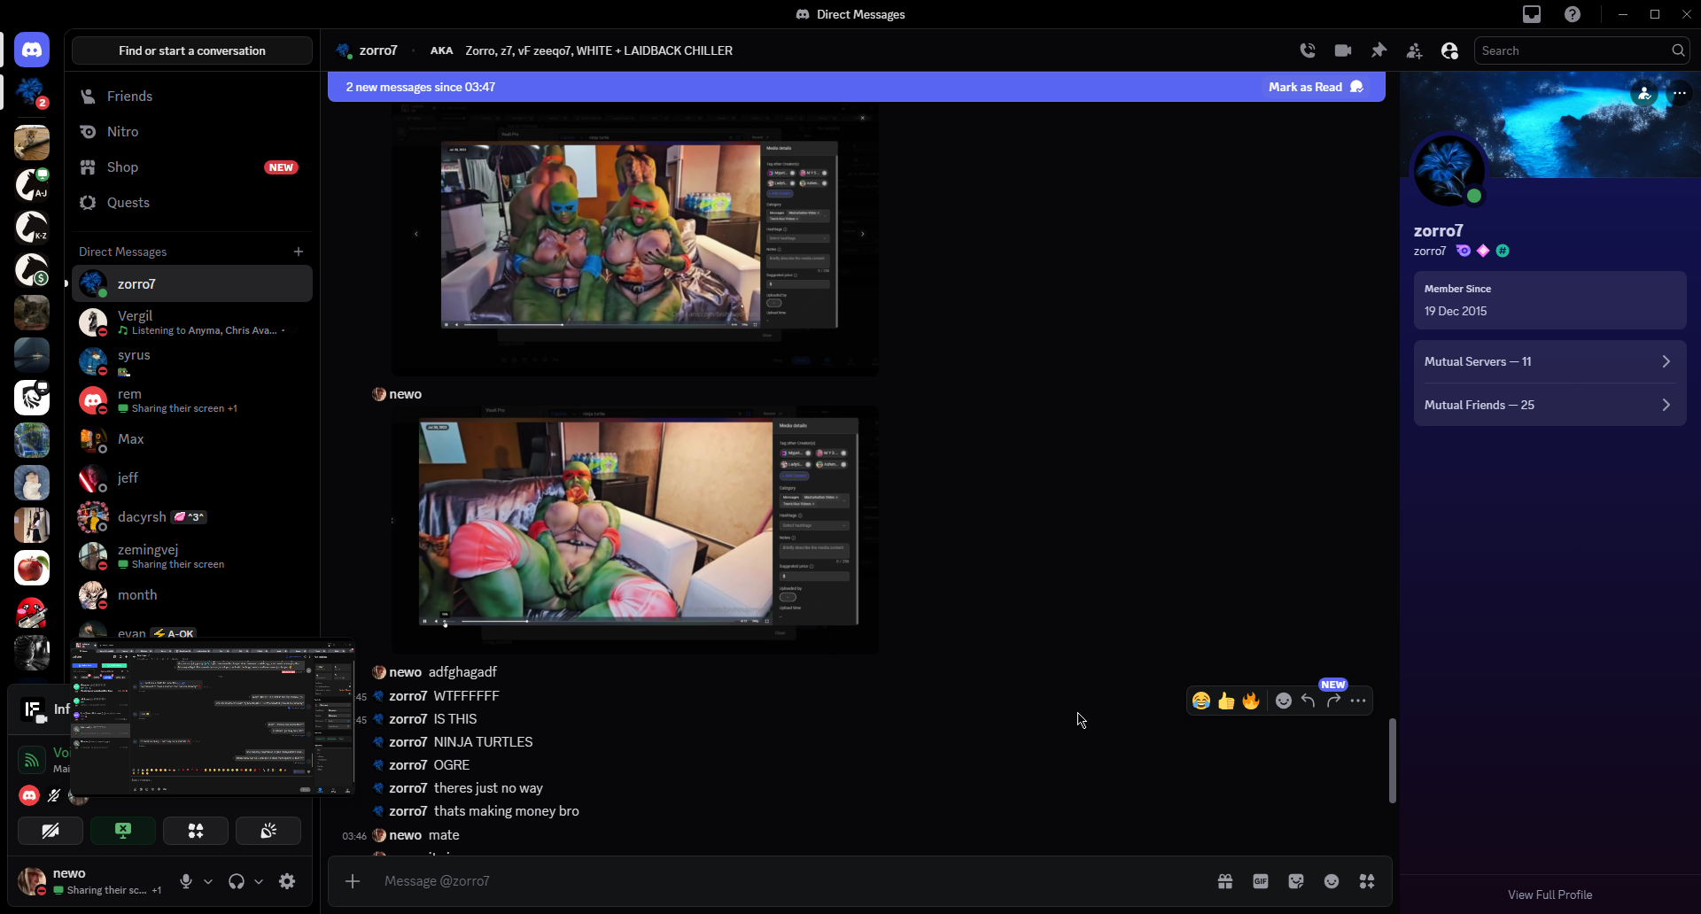The image size is (1701, 914).
Task: Forward the hovered message
Action: (x=1333, y=701)
